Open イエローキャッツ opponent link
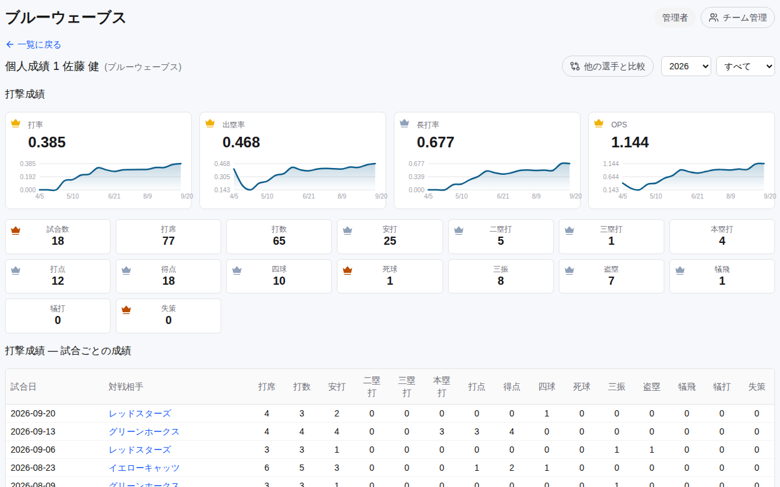The image size is (780, 487). (x=144, y=468)
